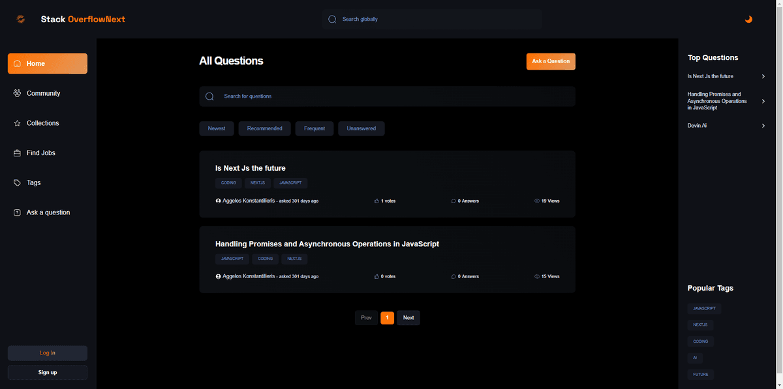Click chevron next to Devin Ai
Image resolution: width=783 pixels, height=389 pixels.
pyautogui.click(x=763, y=125)
